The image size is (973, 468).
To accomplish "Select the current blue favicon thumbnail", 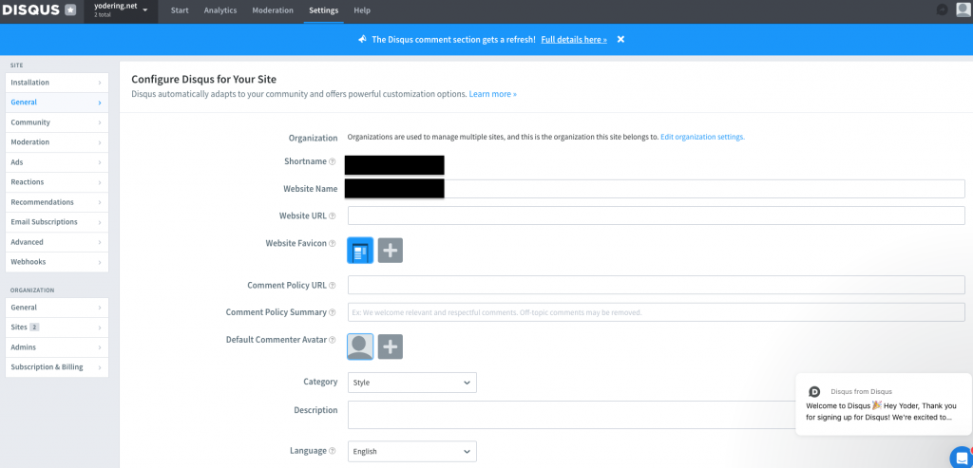I will point(360,251).
